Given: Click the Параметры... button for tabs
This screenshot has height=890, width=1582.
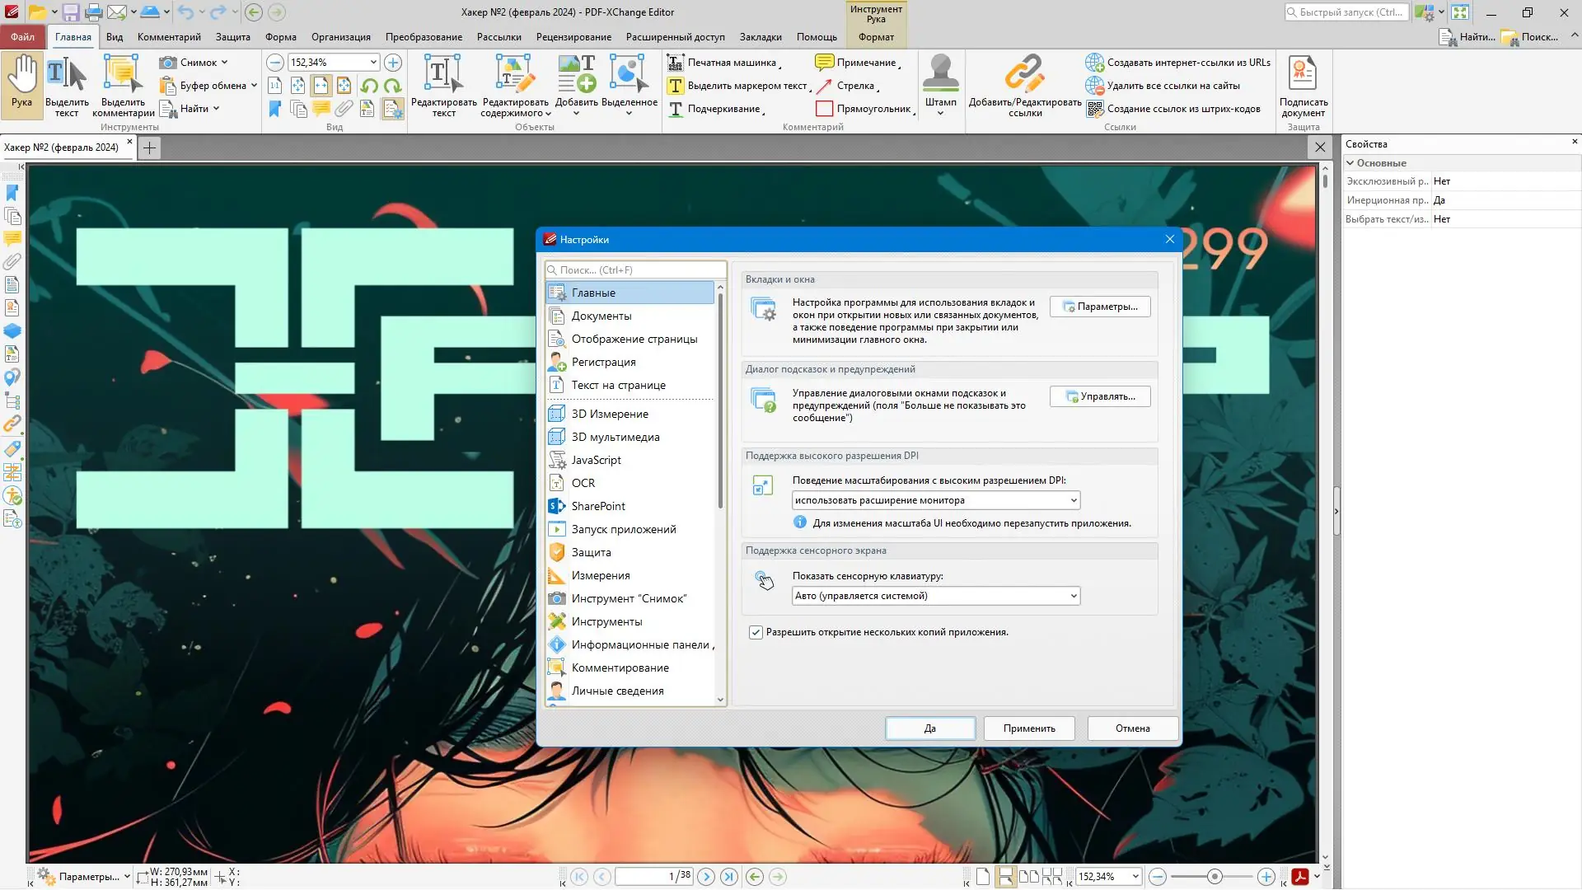Looking at the screenshot, I should tap(1100, 307).
